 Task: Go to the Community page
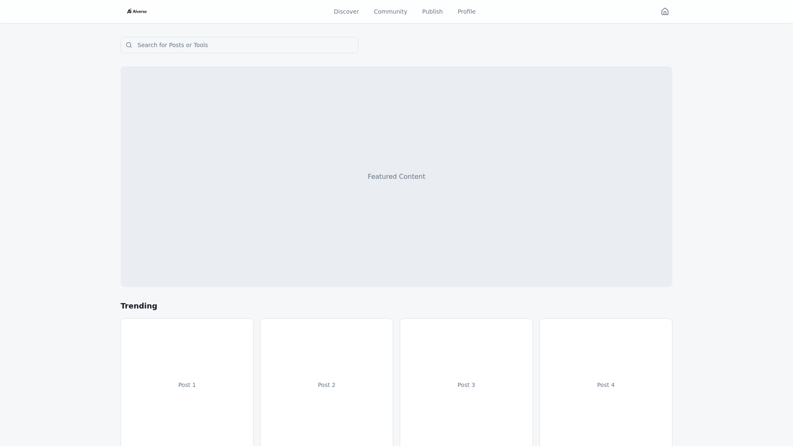[390, 12]
